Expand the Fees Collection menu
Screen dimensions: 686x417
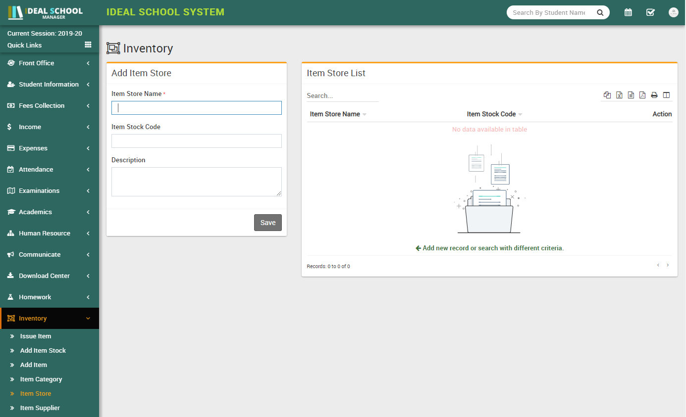[50, 105]
